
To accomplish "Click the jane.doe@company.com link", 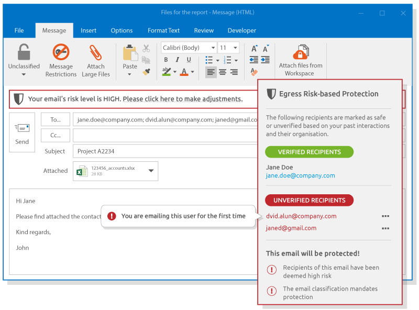I will click(300, 175).
